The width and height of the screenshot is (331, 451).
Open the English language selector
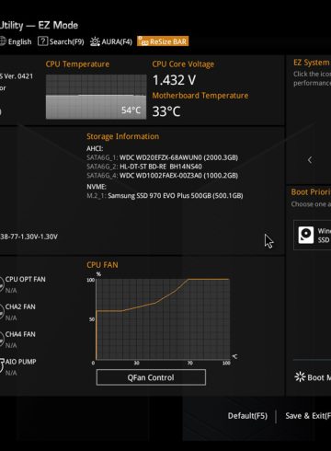16,41
